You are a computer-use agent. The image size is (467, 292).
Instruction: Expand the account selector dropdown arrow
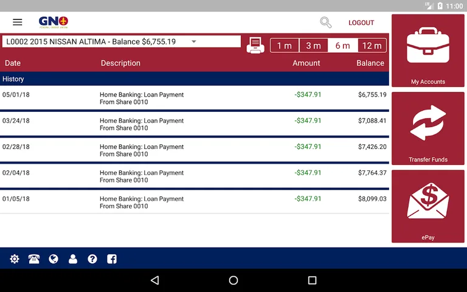(x=194, y=41)
